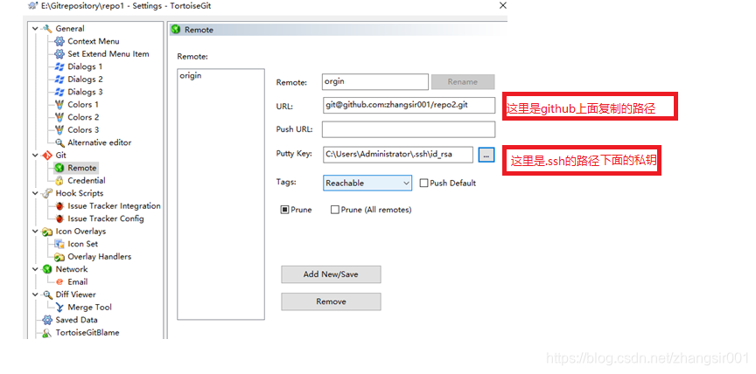Collapse the Git tree node

point(35,155)
